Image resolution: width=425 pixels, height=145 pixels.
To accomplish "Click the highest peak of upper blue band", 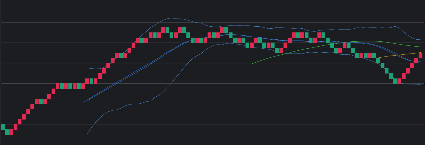I will point(172,18).
